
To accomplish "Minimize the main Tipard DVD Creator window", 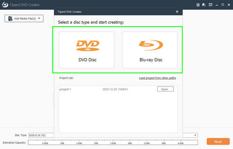I will point(217,5).
